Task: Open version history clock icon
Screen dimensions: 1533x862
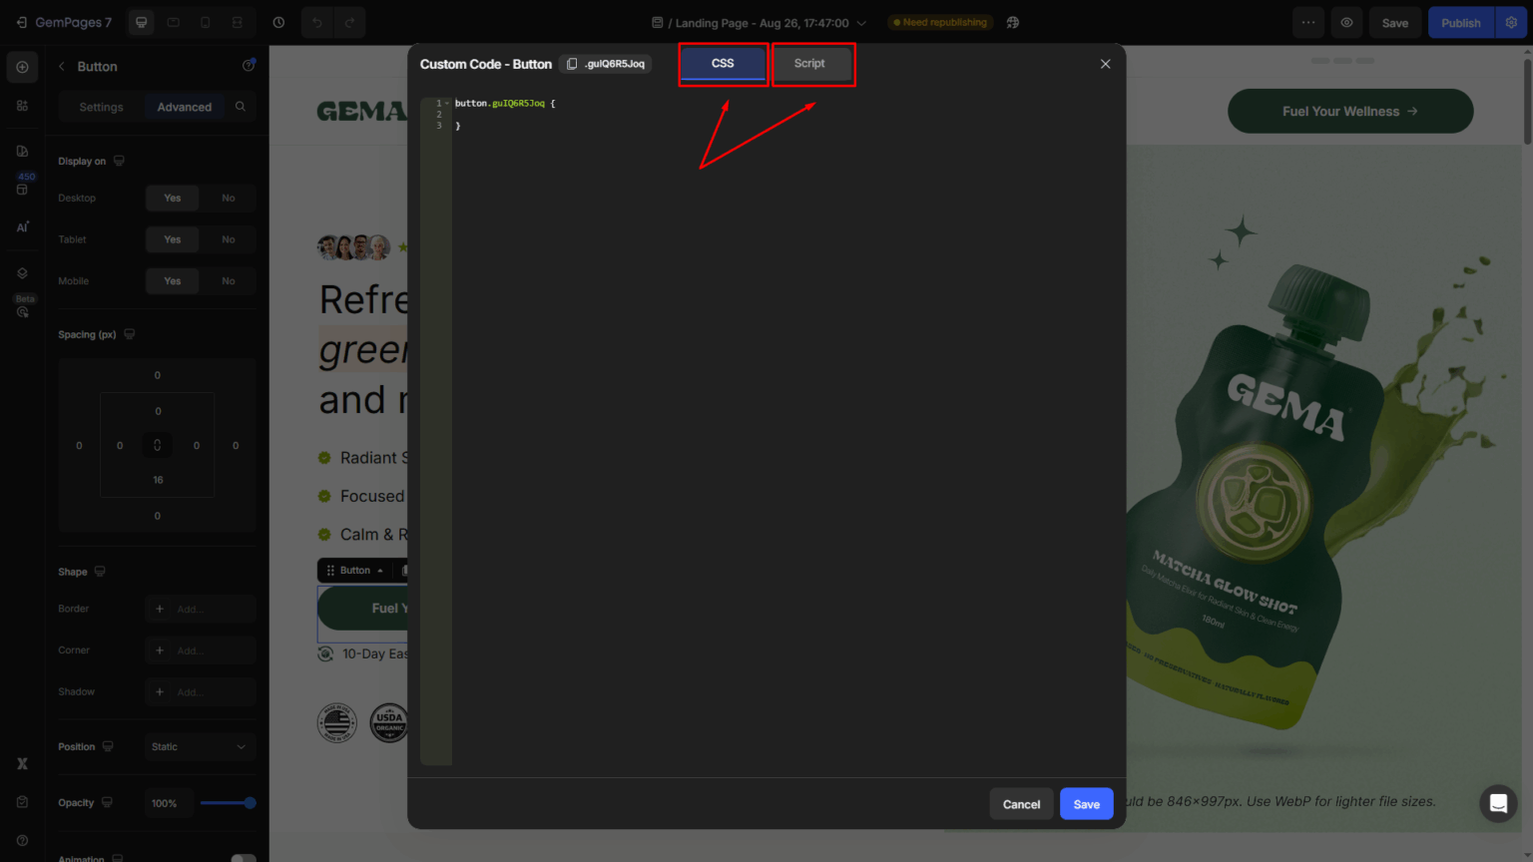Action: pyautogui.click(x=278, y=22)
